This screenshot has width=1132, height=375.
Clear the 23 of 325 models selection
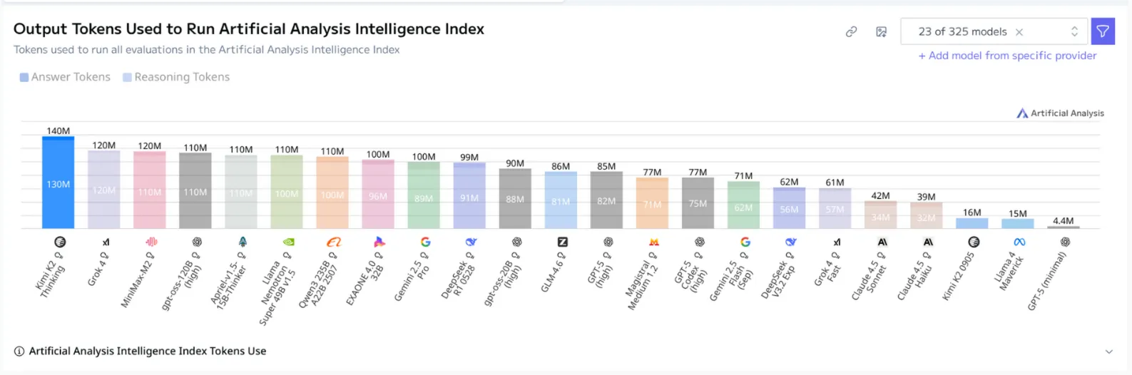pos(1019,32)
